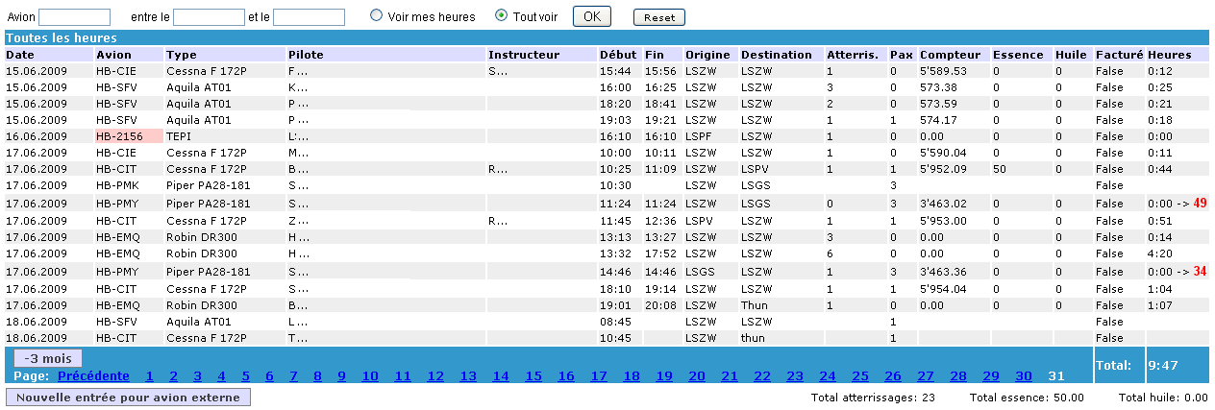Screen dimensions: 1215x410
Task: Click the Essence value 50
Action: coord(1000,169)
